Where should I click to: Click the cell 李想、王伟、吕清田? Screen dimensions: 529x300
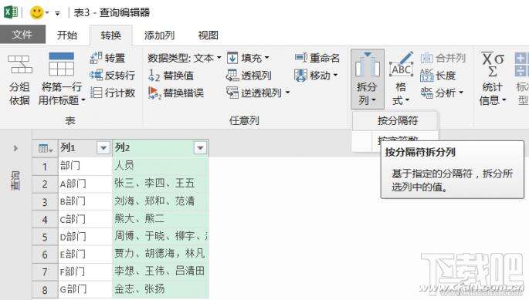pyautogui.click(x=161, y=271)
